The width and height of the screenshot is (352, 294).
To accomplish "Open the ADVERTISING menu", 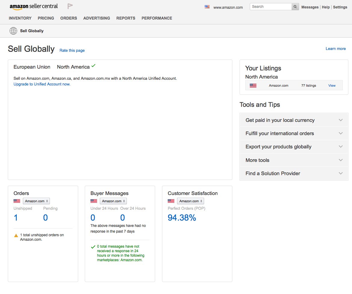I will point(97,18).
